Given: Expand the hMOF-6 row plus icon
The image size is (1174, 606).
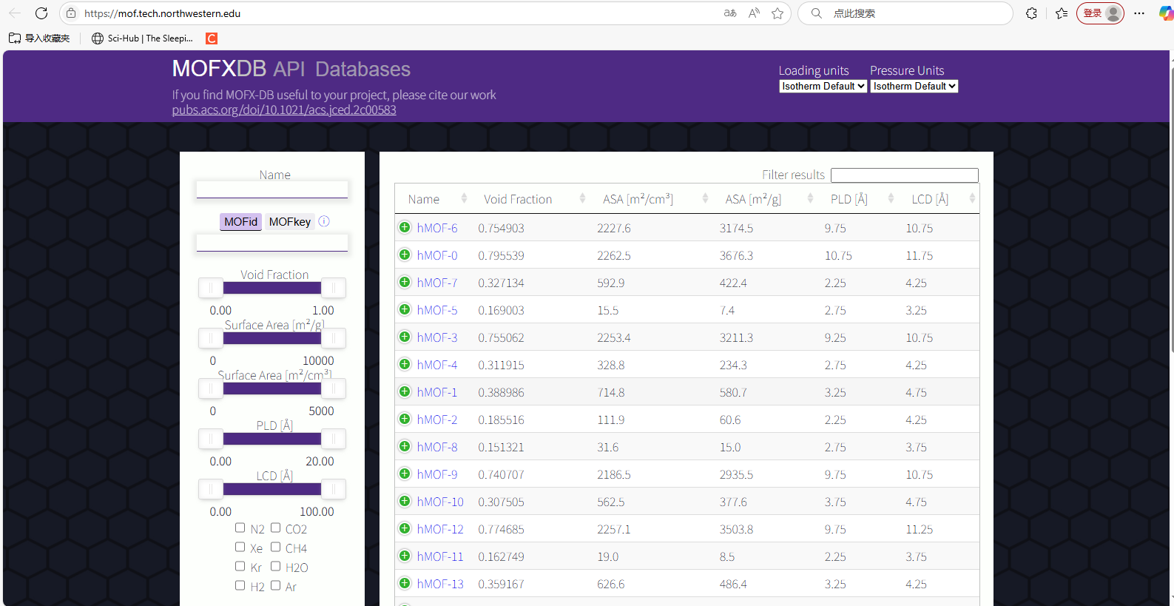Looking at the screenshot, I should [405, 227].
